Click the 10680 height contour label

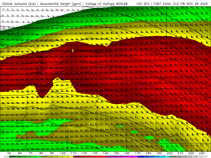pos(18,141)
